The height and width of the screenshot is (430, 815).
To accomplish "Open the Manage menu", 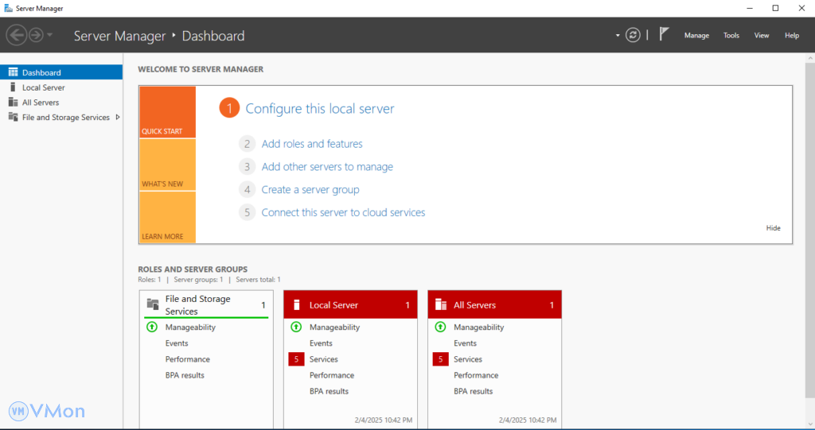I will point(696,36).
